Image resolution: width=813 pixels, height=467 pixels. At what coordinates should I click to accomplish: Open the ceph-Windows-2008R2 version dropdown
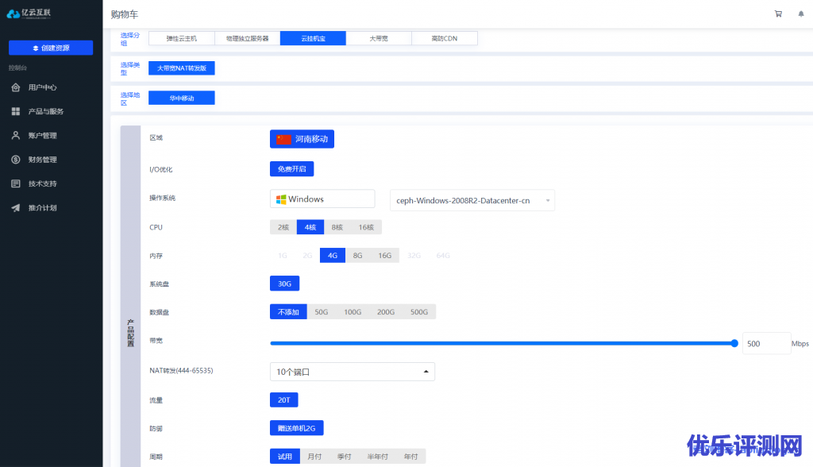click(472, 201)
